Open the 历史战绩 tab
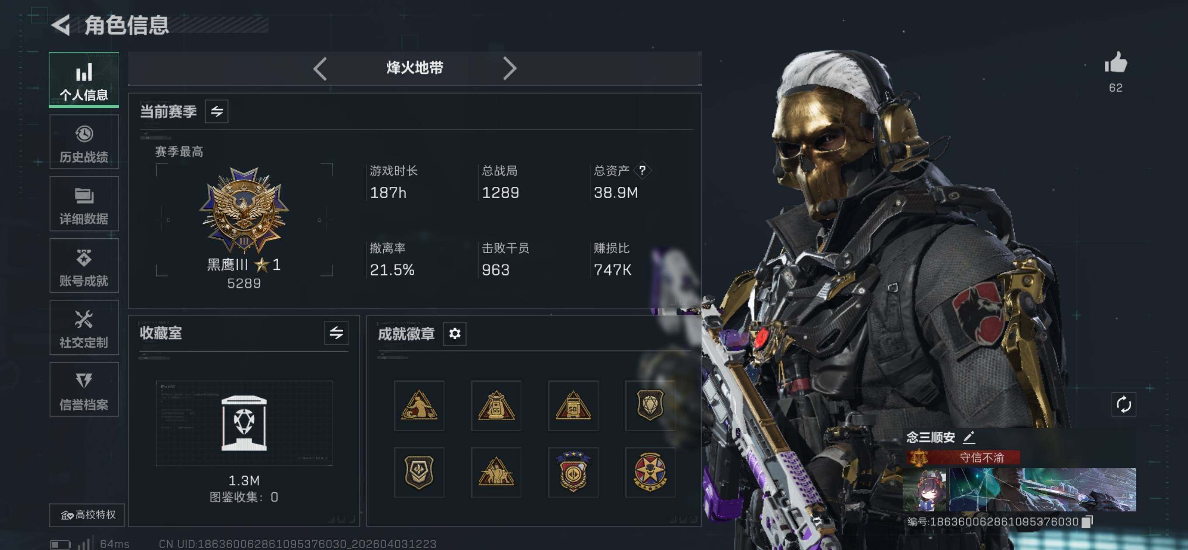Viewport: 1188px width, 550px height. pyautogui.click(x=84, y=142)
